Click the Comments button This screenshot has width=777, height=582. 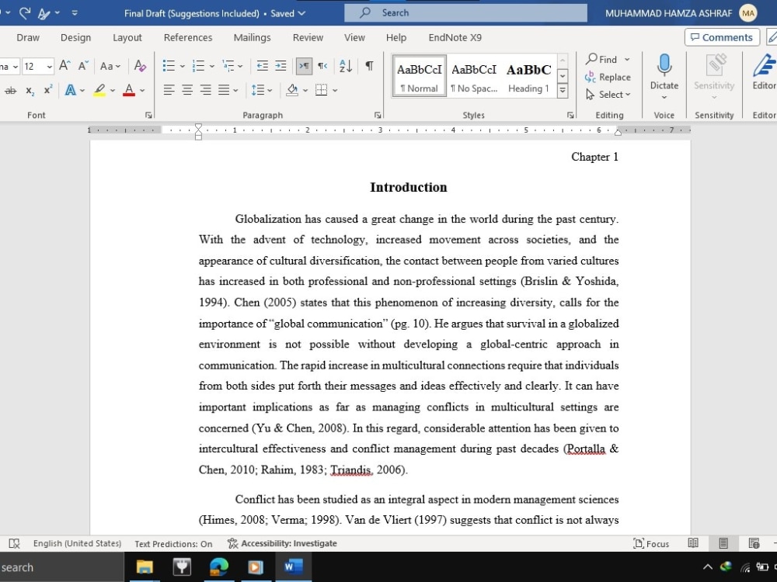[722, 36]
